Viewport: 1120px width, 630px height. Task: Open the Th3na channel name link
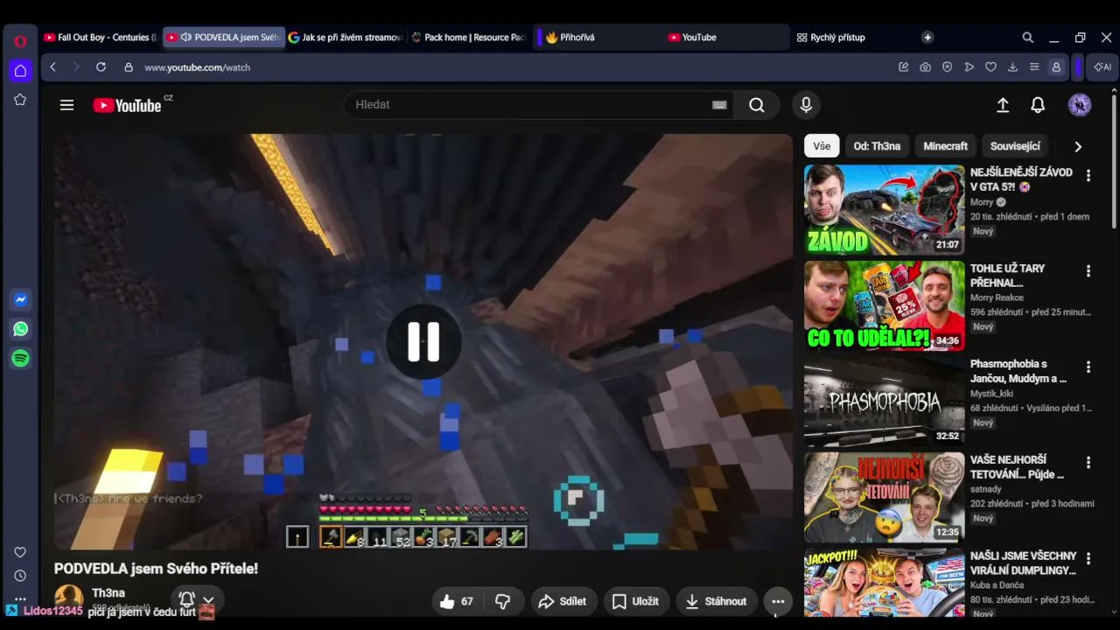(108, 593)
